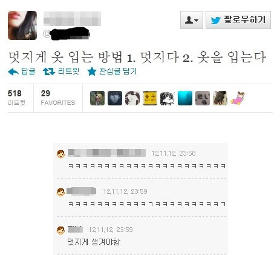This screenshot has width=280, height=255.
Task: Select the yellow sign avatar among retweeters
Action: coord(150,98)
